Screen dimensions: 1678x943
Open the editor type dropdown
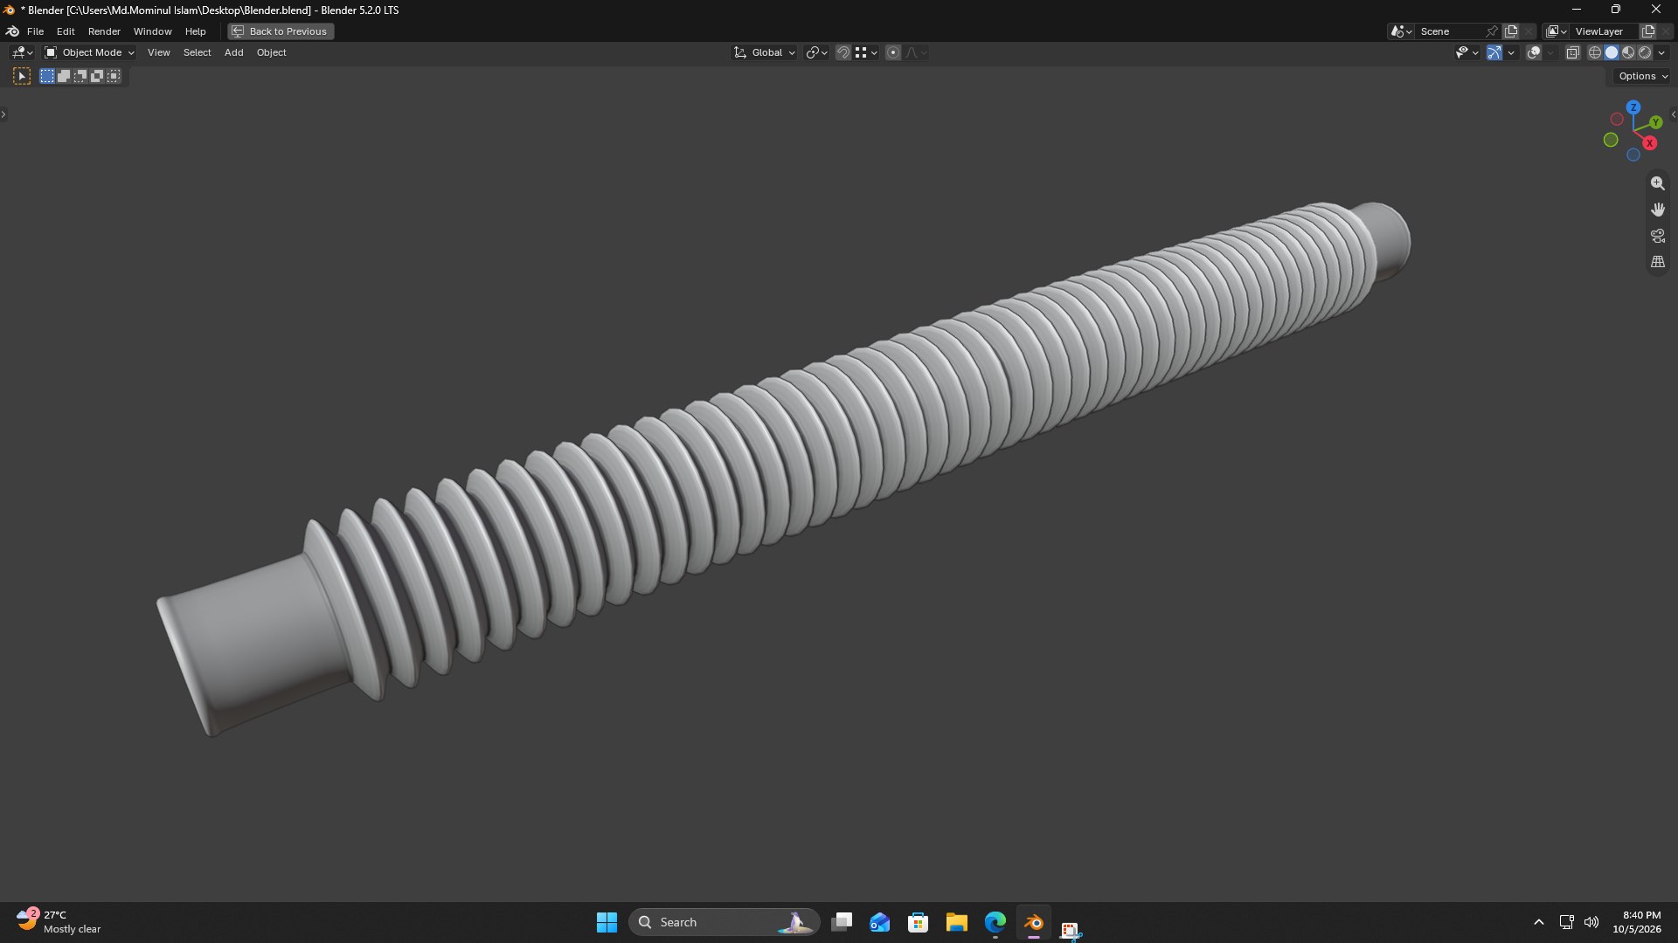point(22,53)
